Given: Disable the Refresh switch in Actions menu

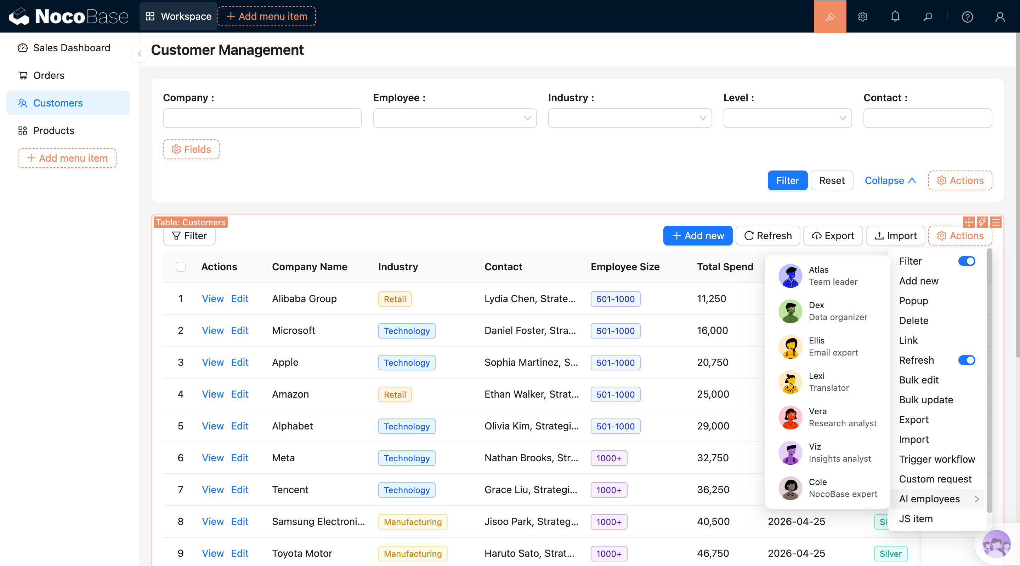Looking at the screenshot, I should tap(966, 360).
